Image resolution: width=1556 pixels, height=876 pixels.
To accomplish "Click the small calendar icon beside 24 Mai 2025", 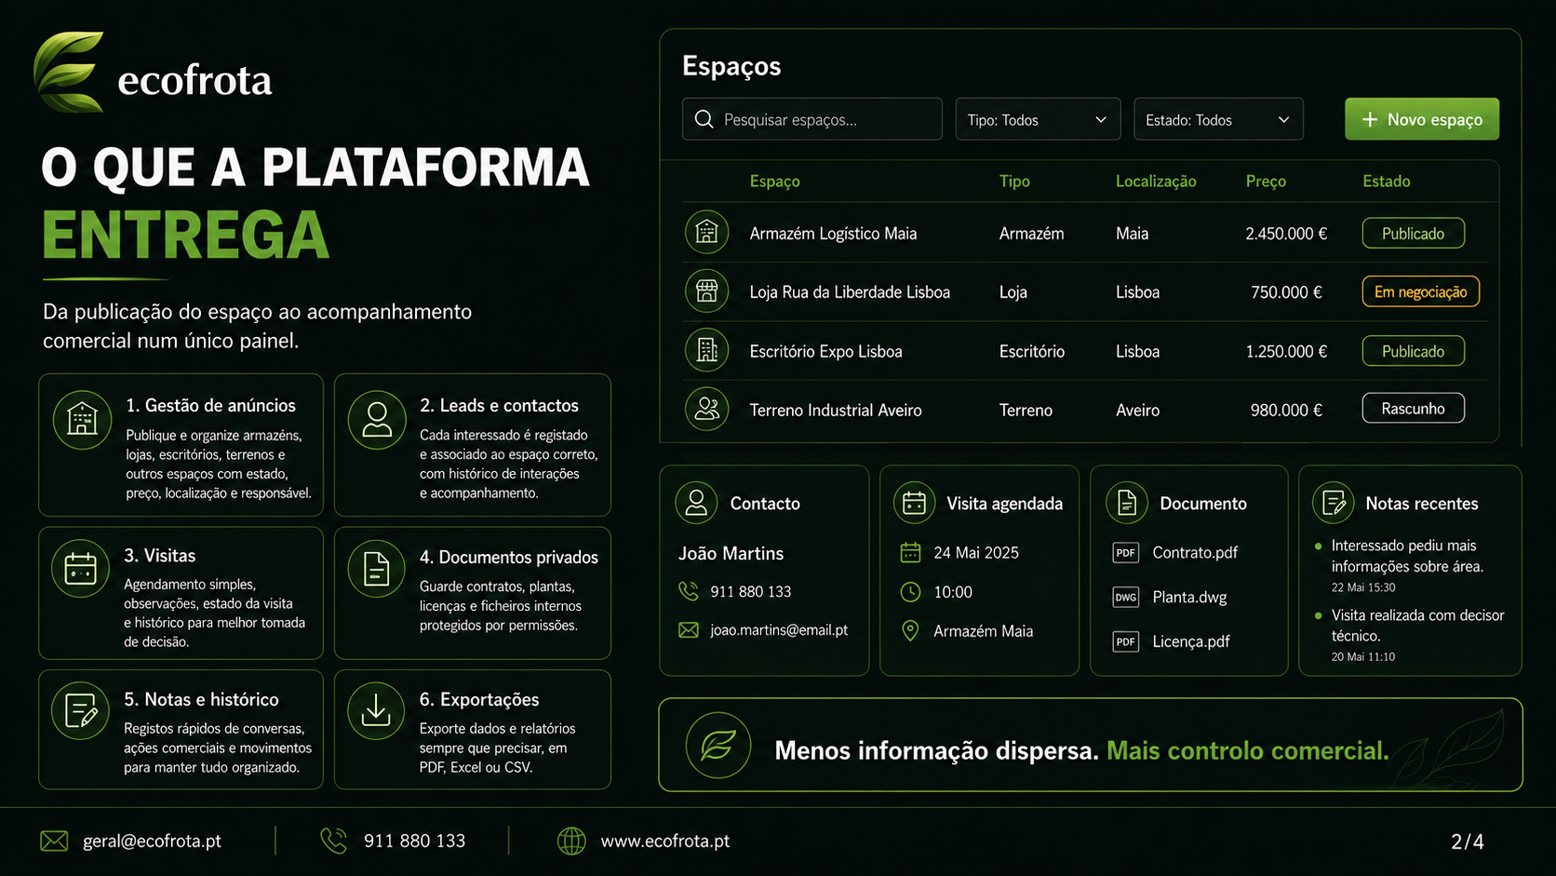I will (x=910, y=552).
